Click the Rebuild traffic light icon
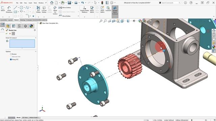 pos(102,3)
